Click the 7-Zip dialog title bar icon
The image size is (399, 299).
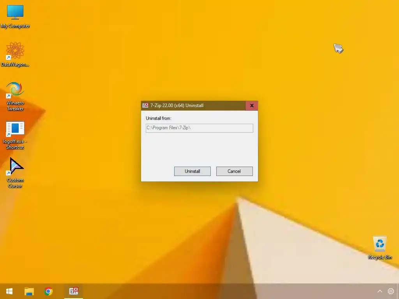click(145, 106)
